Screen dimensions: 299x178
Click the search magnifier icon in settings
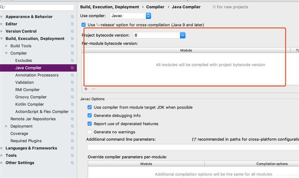2,7
